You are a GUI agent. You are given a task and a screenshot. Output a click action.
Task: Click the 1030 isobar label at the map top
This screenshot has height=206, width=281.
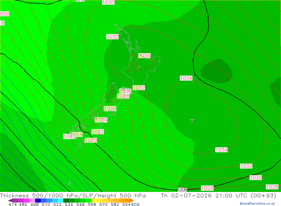pyautogui.click(x=108, y=2)
